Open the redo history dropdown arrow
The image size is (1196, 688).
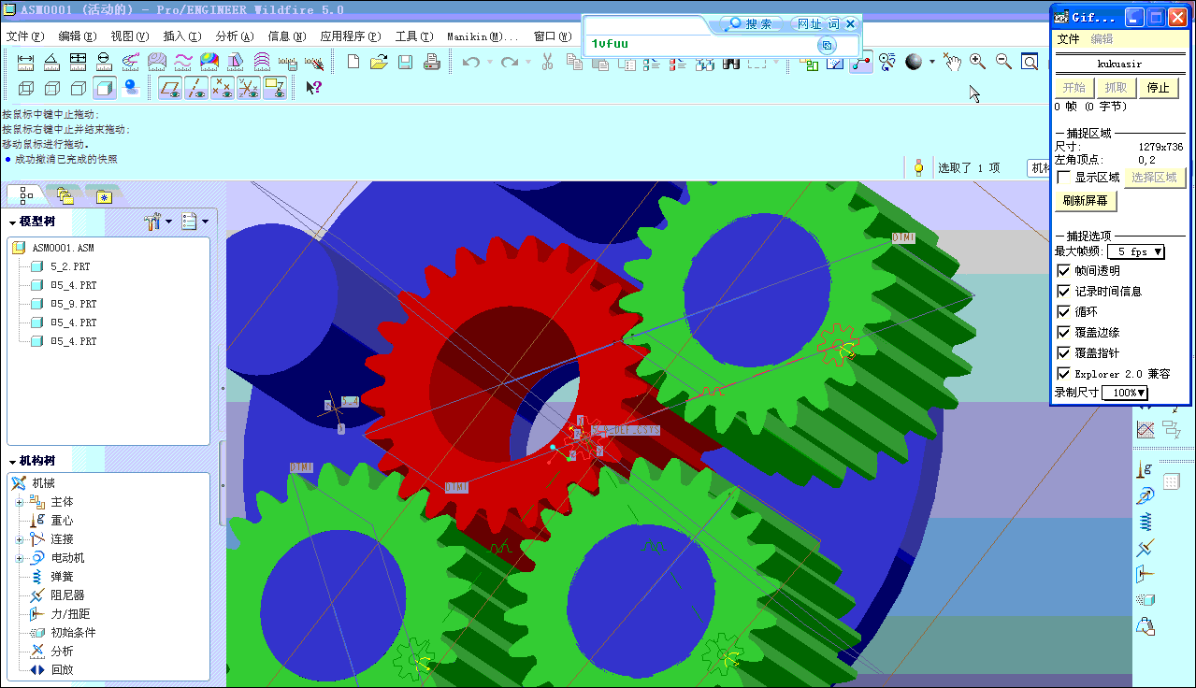tap(528, 63)
